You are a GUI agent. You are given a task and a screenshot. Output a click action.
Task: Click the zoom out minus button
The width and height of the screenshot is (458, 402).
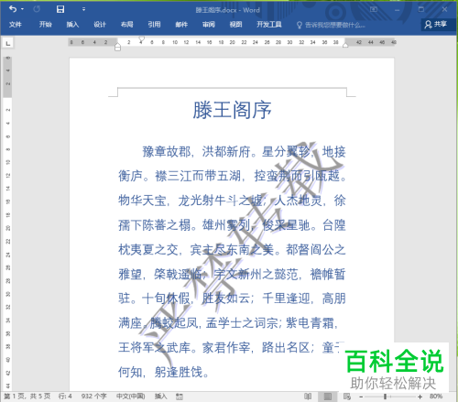tap(361, 397)
